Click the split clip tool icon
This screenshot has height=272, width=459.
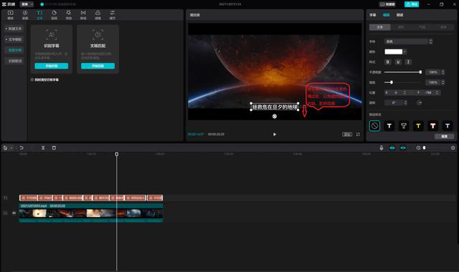[43, 148]
